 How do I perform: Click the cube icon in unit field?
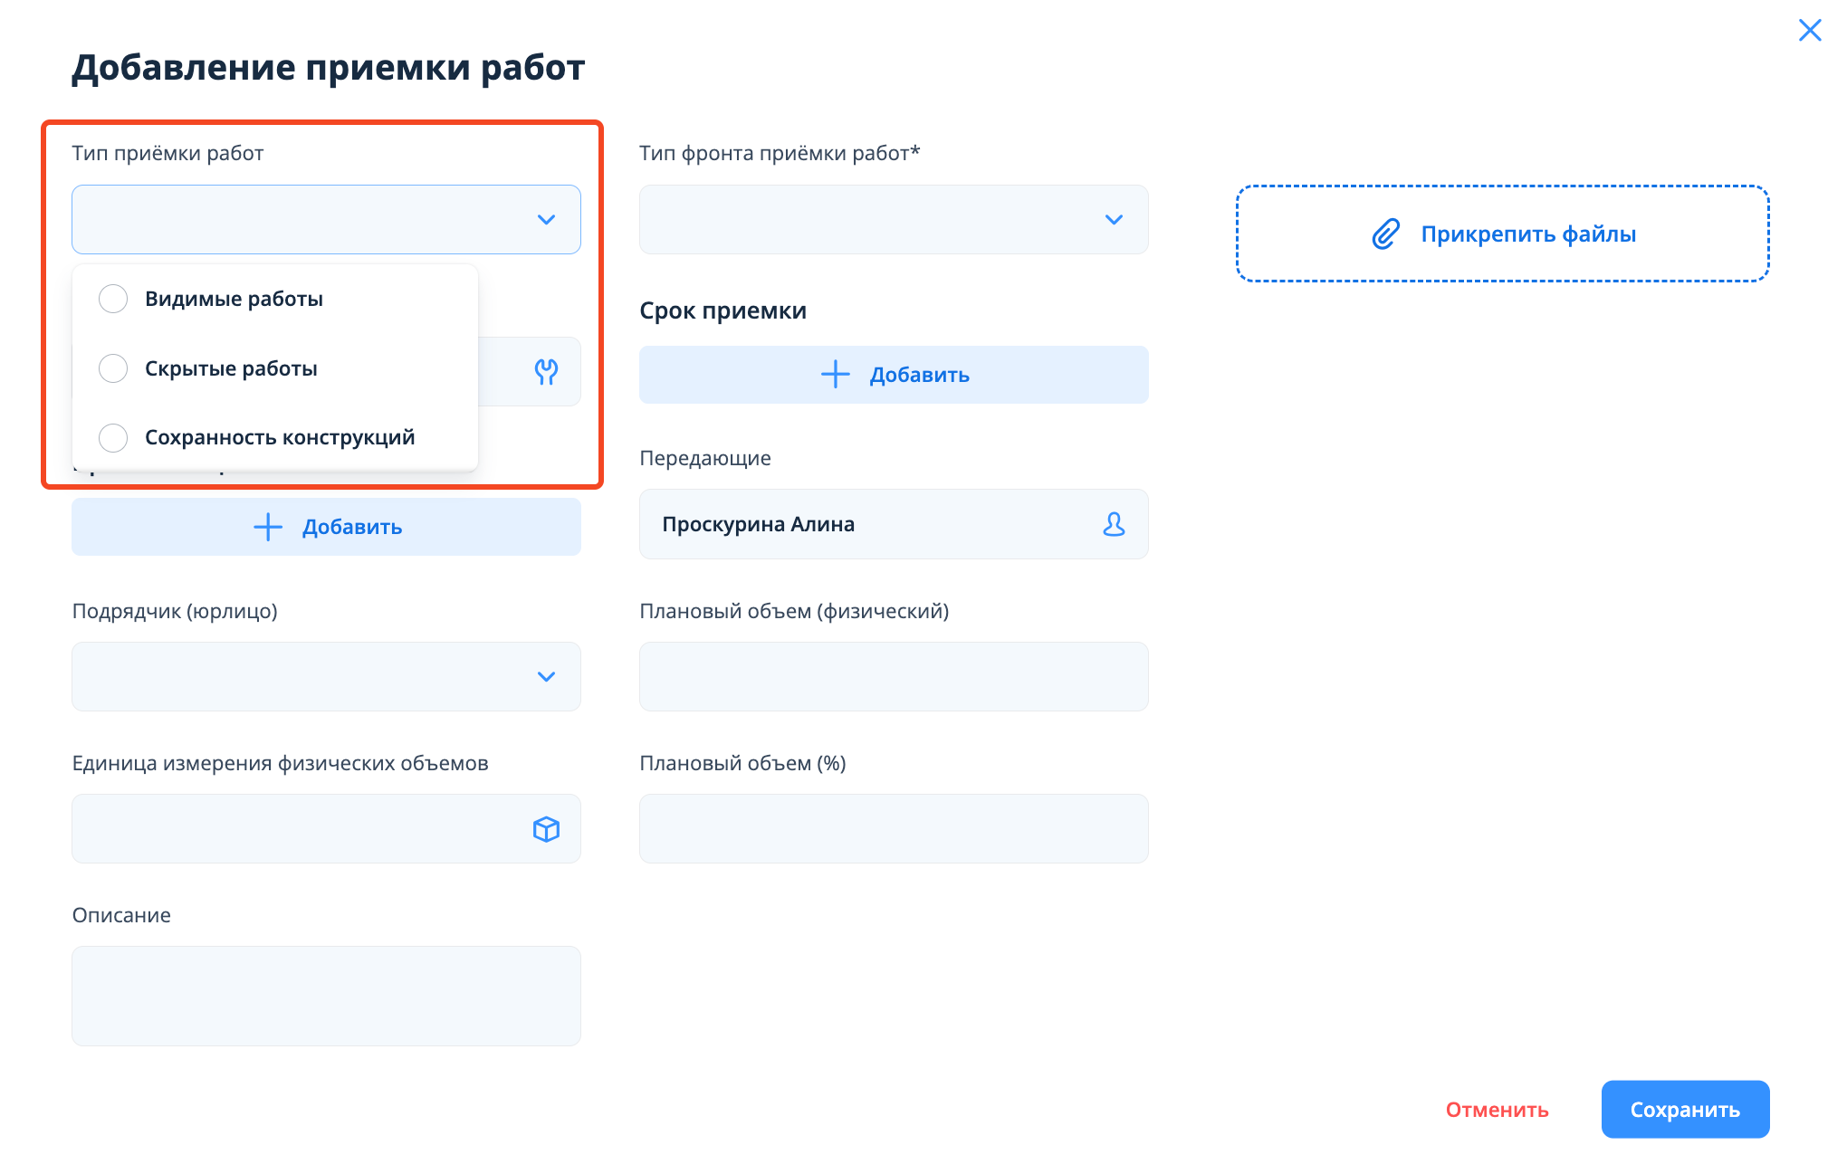[546, 829]
